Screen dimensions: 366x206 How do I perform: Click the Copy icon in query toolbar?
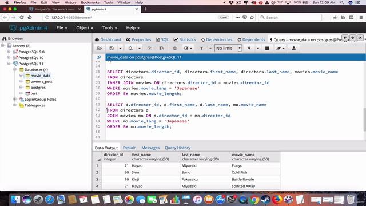[x=150, y=48]
